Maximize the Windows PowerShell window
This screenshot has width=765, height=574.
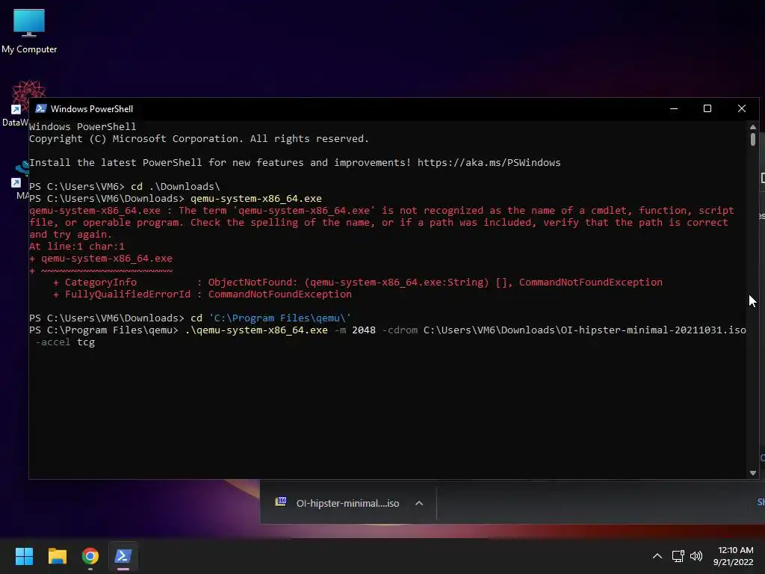pyautogui.click(x=707, y=108)
